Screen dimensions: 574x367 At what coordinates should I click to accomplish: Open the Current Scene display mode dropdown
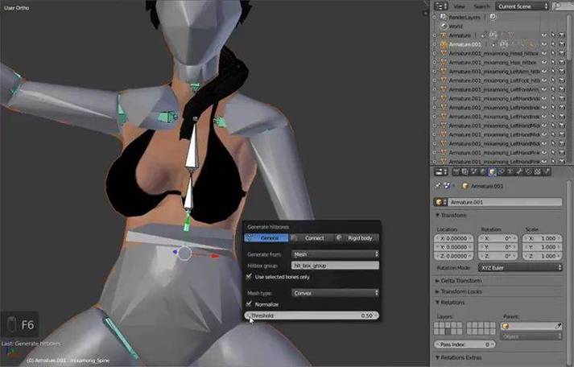click(x=522, y=6)
